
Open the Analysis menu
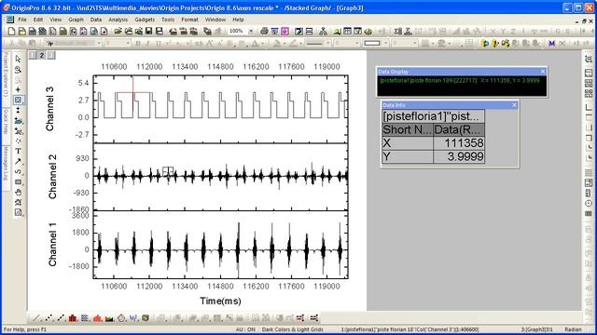[x=118, y=20]
